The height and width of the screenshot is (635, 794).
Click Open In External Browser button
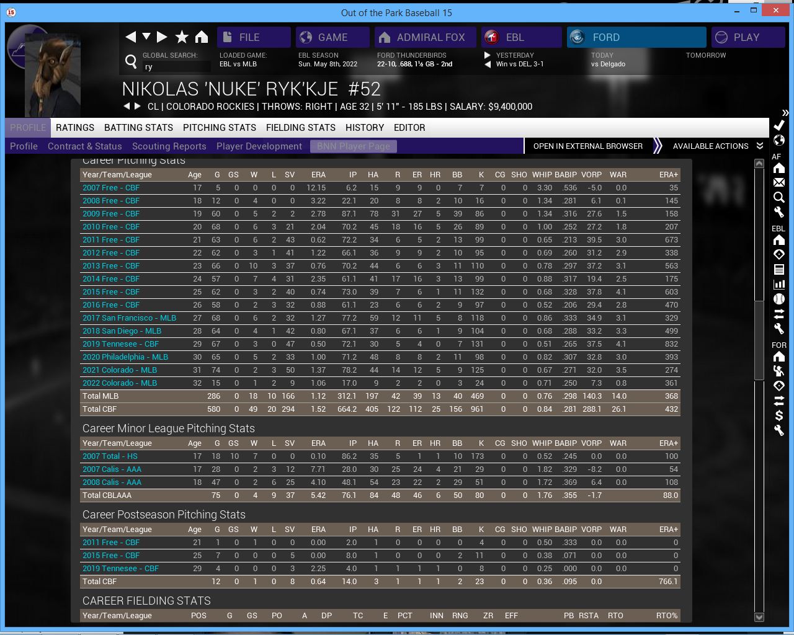tap(587, 146)
